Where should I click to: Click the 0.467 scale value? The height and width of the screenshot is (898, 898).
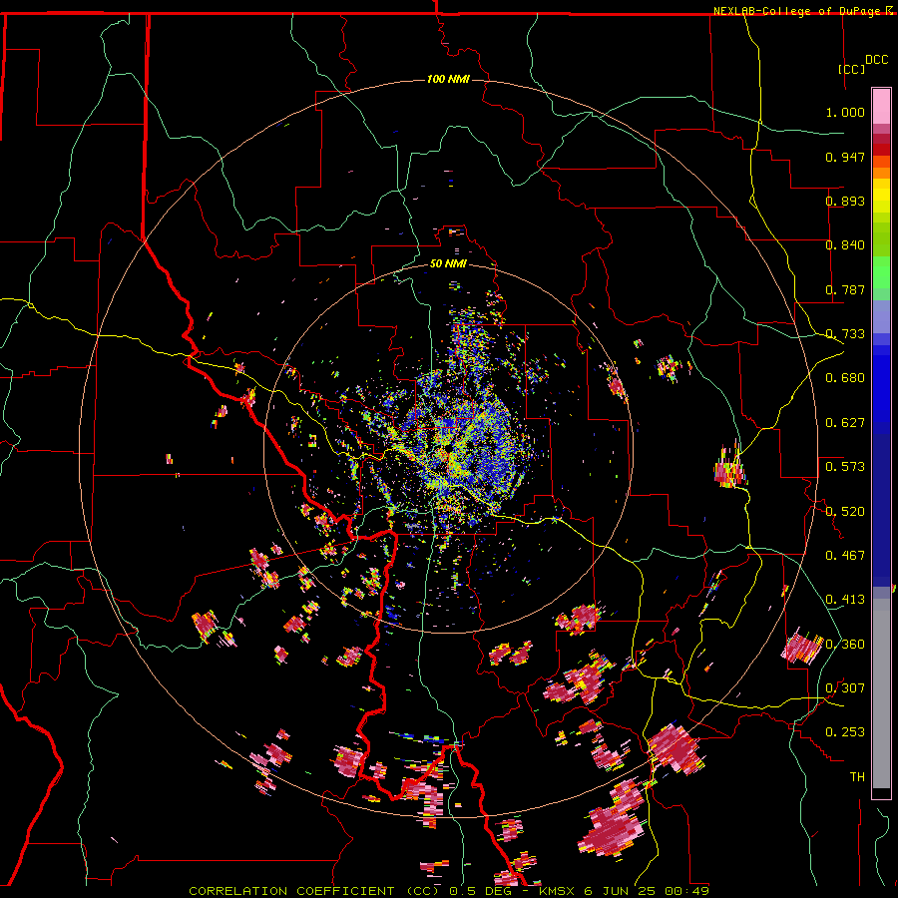[x=845, y=556]
